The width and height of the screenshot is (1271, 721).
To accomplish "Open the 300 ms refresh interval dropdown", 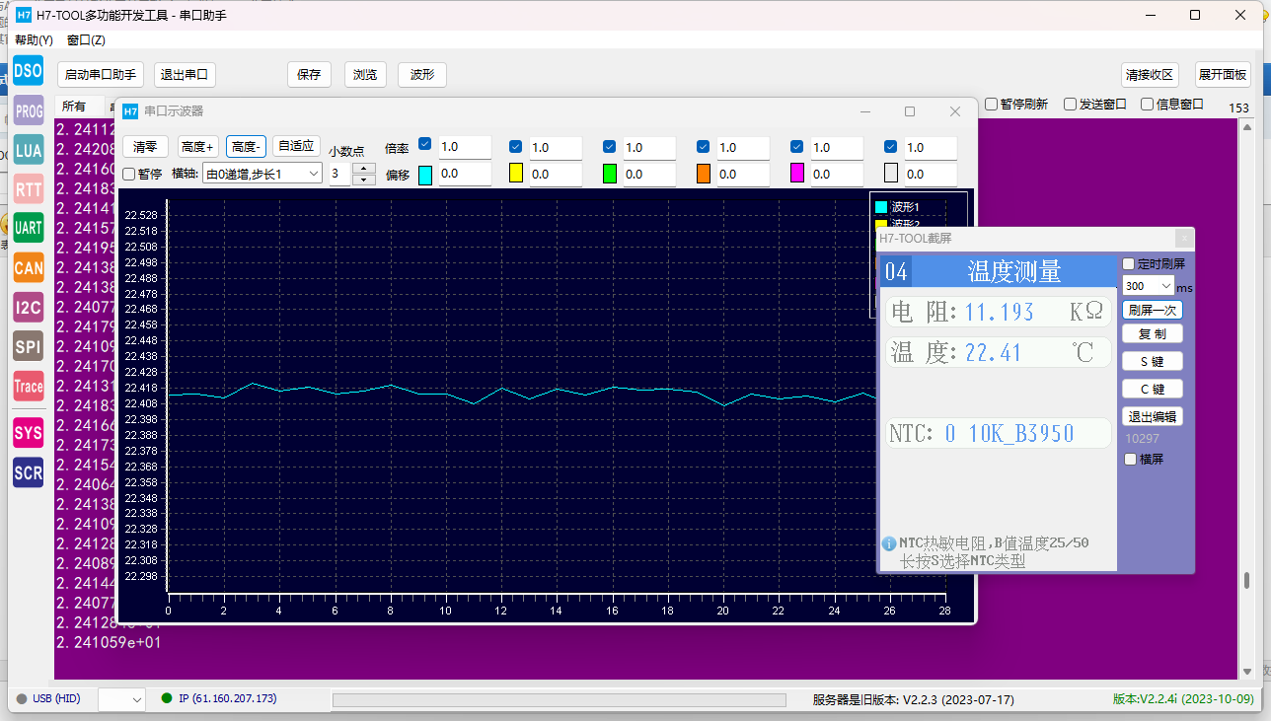I will 1149,286.
